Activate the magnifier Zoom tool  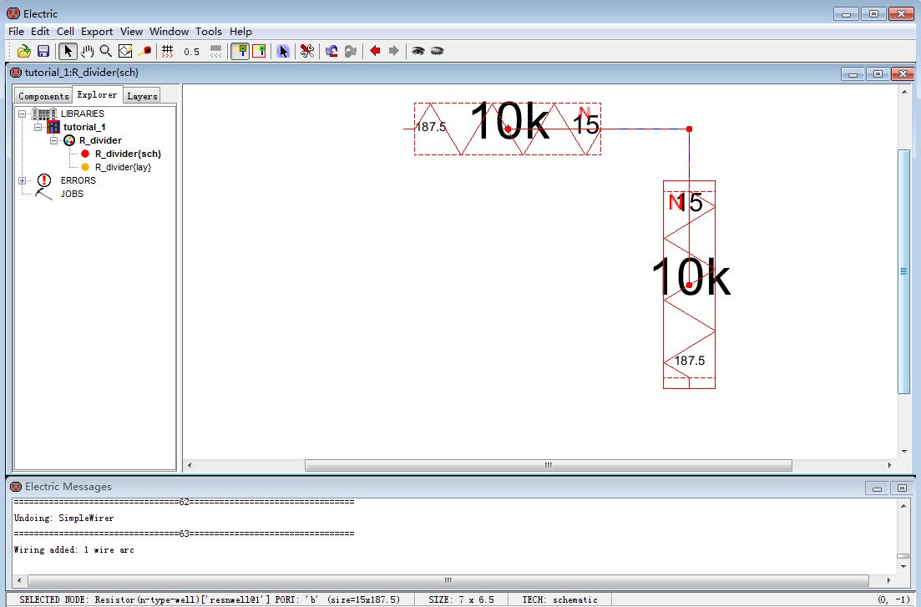coord(106,51)
